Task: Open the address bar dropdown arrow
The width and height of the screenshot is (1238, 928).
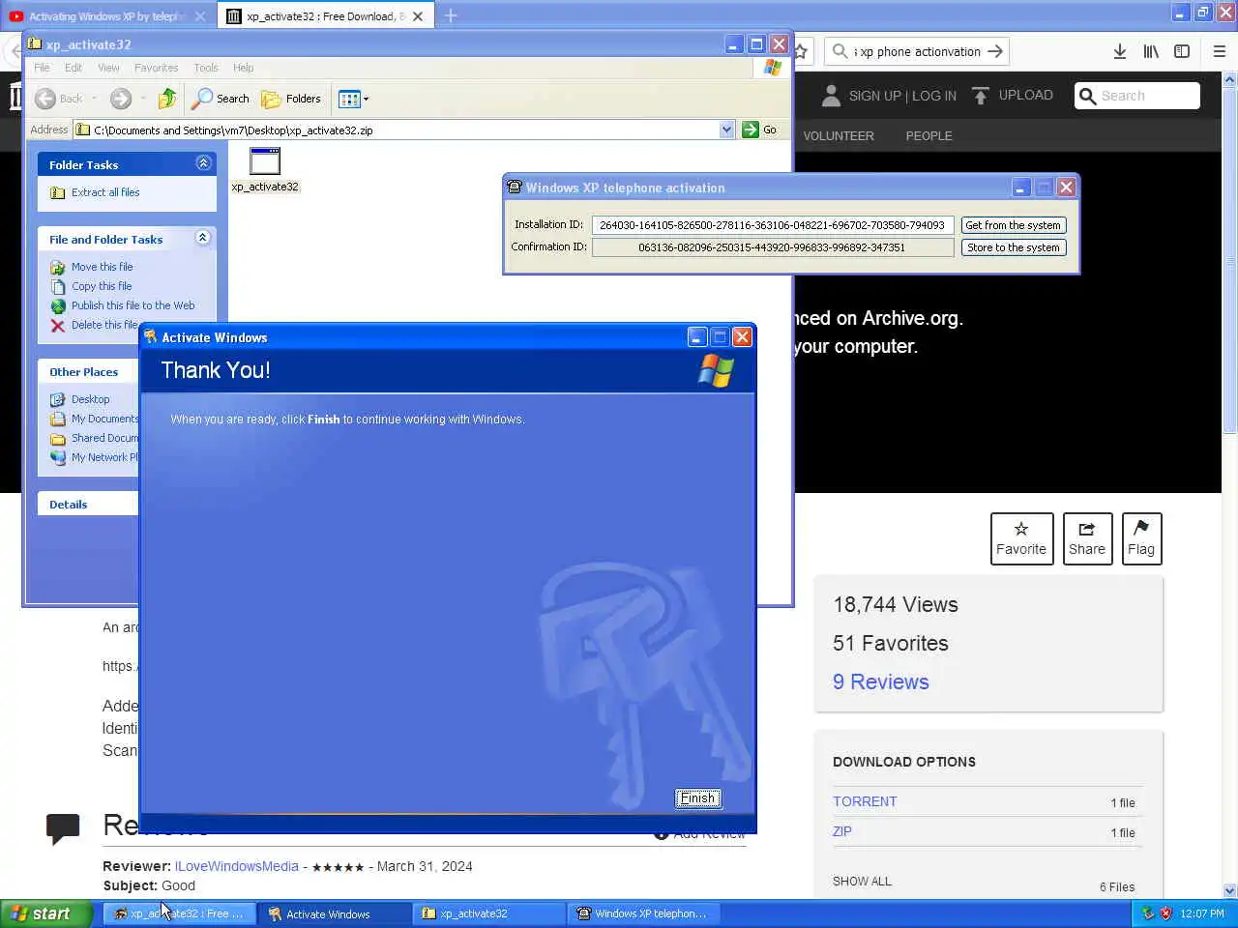Action: (726, 130)
